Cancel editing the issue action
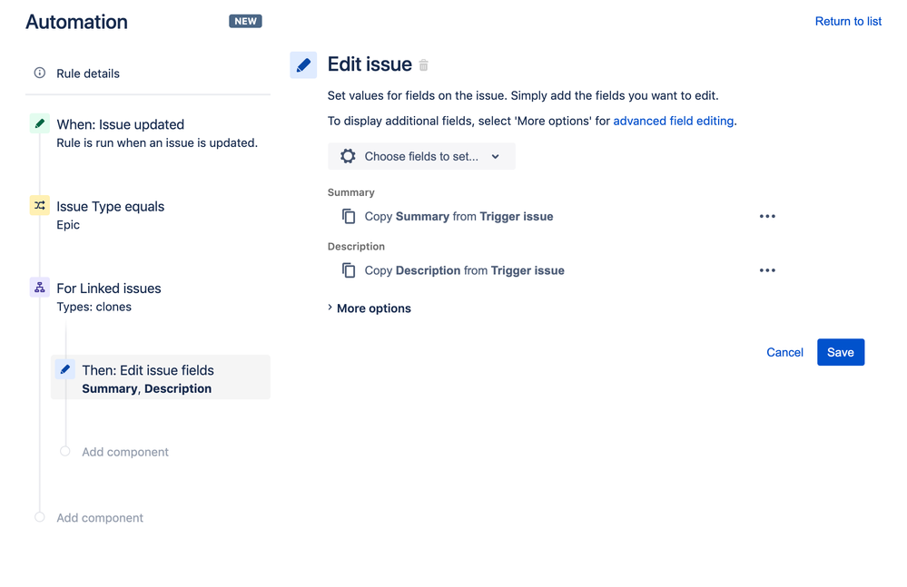This screenshot has width=907, height=587. 784,352
